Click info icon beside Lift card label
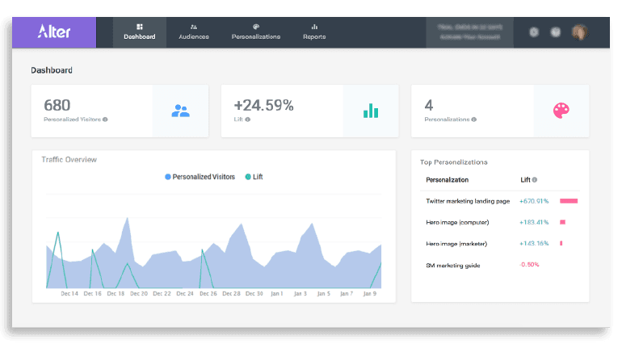Image resolution: width=622 pixels, height=344 pixels. 247,120
